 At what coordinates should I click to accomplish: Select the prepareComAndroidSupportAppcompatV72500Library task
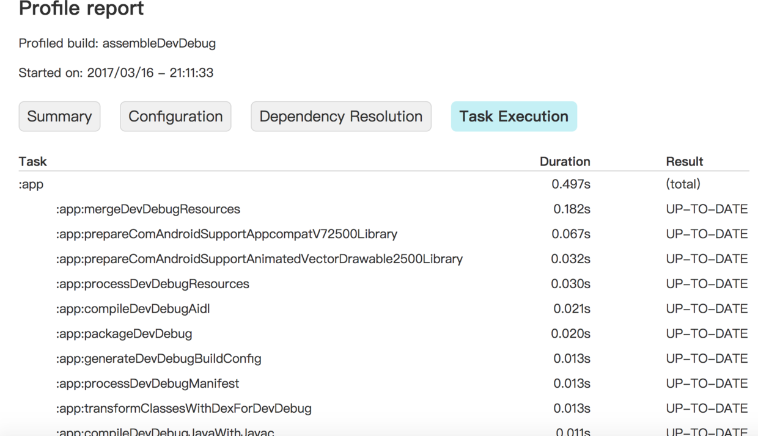coord(226,234)
